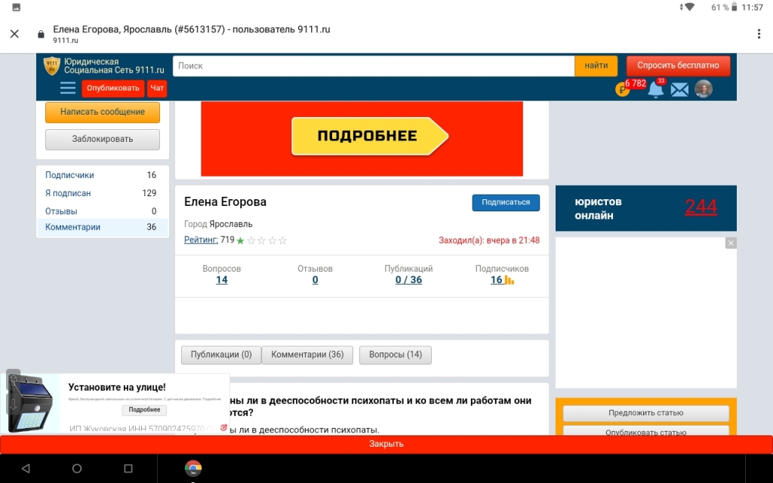The image size is (773, 483).
Task: Click the Заблокировать button
Action: point(103,139)
